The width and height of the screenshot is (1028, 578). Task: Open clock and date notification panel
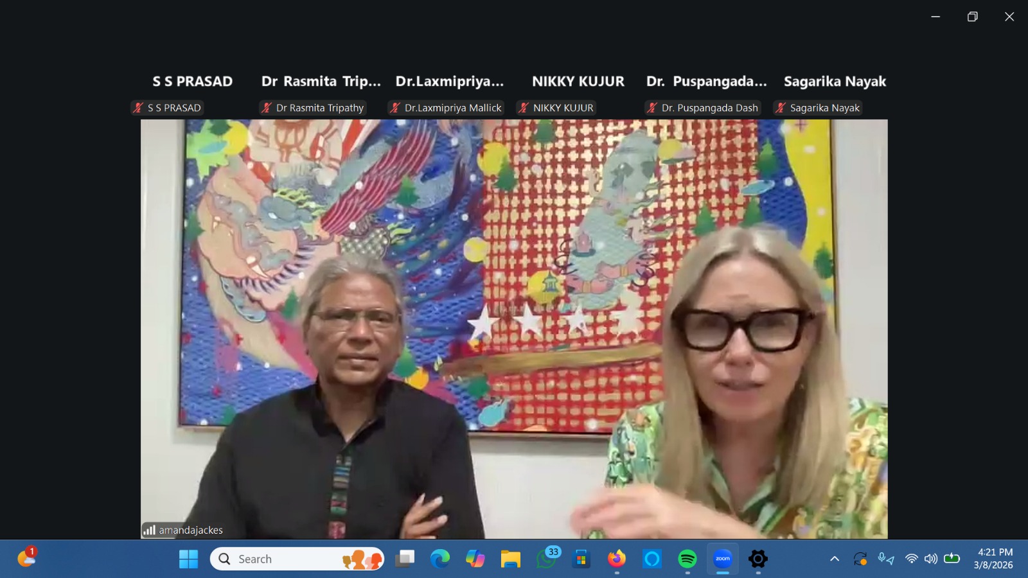pyautogui.click(x=994, y=559)
